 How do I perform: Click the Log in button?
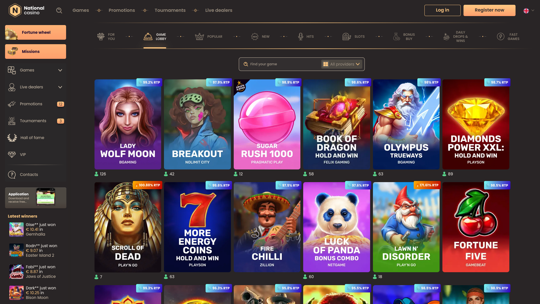pos(442,10)
